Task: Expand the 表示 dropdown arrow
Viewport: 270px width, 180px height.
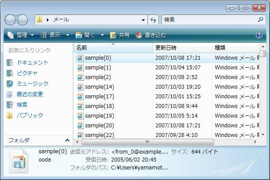Action: point(68,35)
